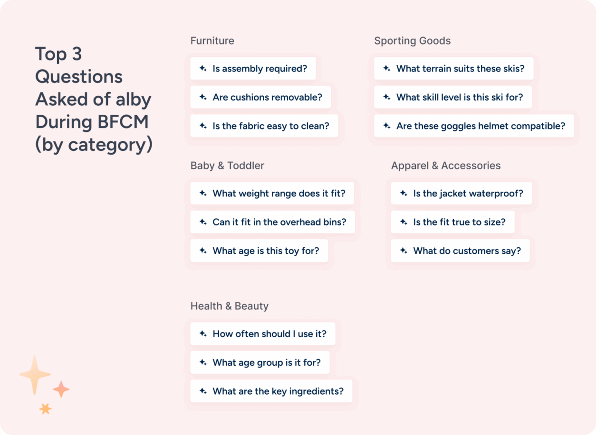This screenshot has width=596, height=435.
Task: Click the Sporting Goods category heading
Action: click(x=412, y=41)
